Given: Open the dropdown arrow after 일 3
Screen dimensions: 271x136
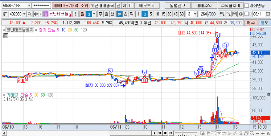Looking at the screenshot, I should 94,14.
